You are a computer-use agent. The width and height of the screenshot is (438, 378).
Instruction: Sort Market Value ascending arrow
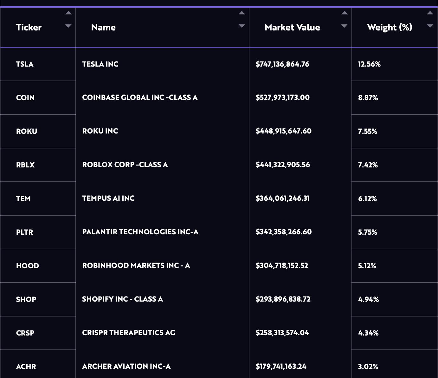click(345, 13)
